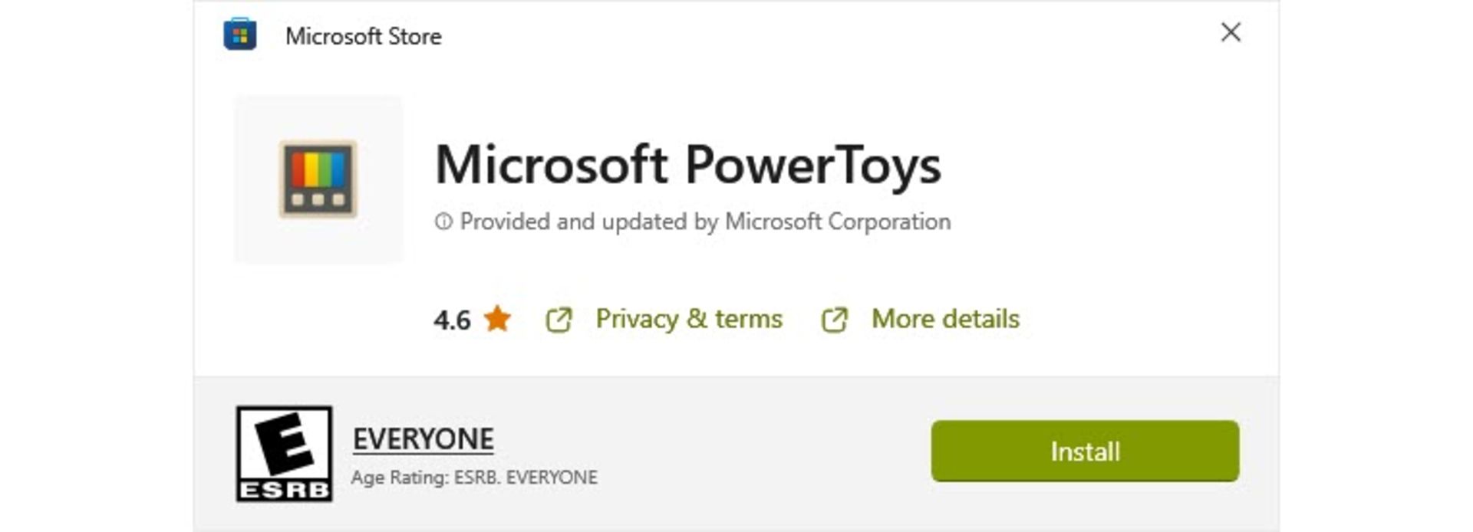This screenshot has height=532, width=1473.
Task: Click the external link icon before Privacy & terms
Action: click(559, 319)
